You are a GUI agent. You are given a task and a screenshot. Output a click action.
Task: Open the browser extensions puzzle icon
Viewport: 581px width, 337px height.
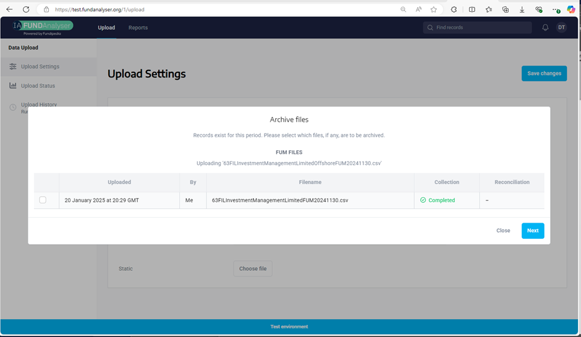tap(454, 10)
